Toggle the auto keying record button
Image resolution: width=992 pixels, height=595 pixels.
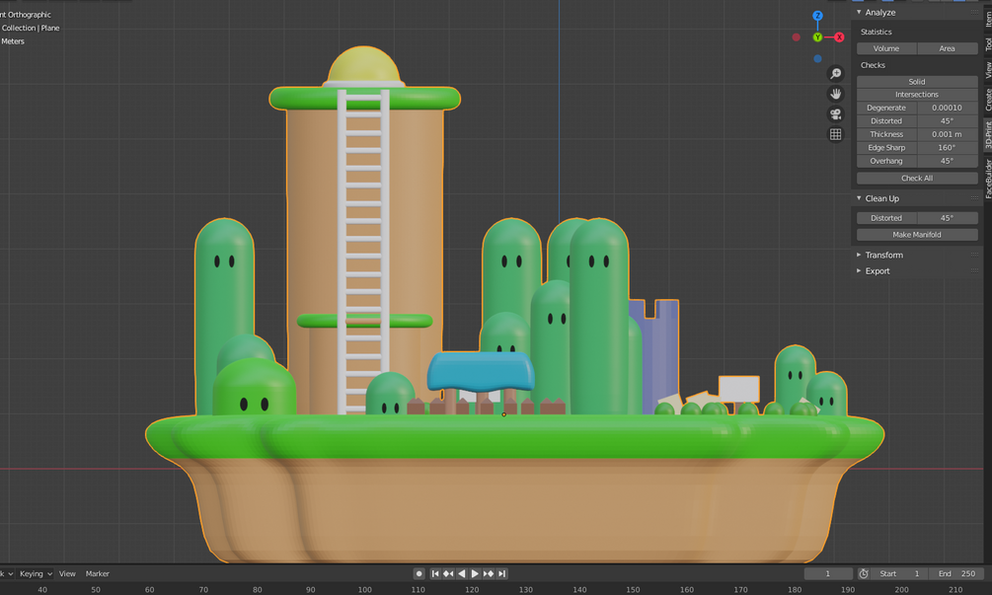tap(419, 573)
